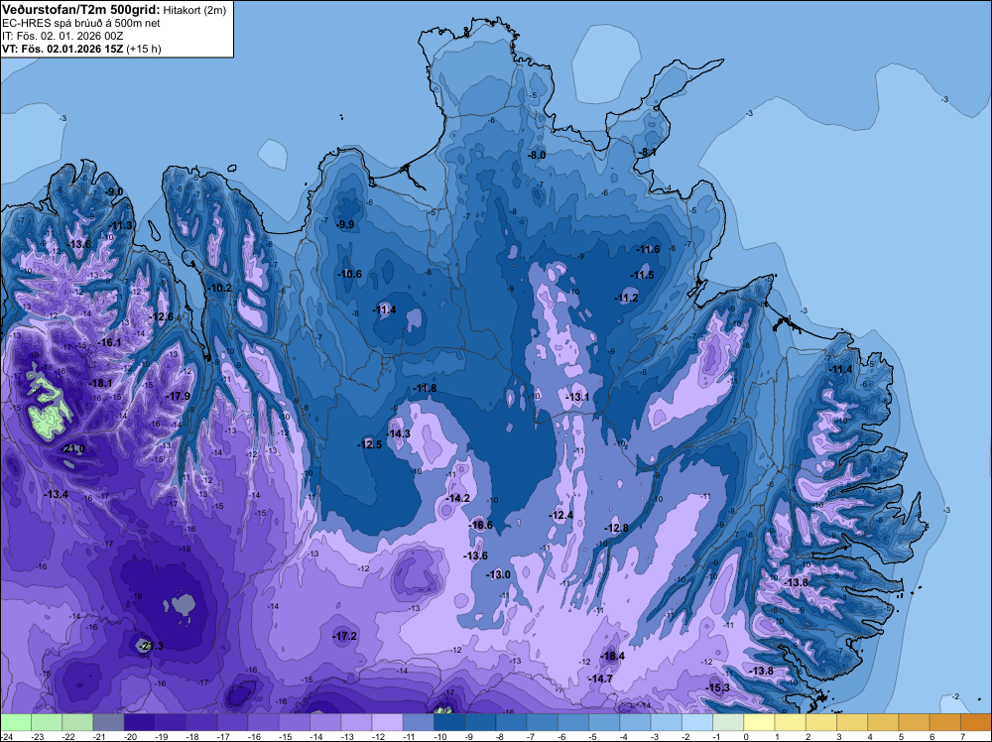Select the gray-blue legend swatch labeled -21
The width and height of the screenshot is (992, 742).
tap(108, 722)
